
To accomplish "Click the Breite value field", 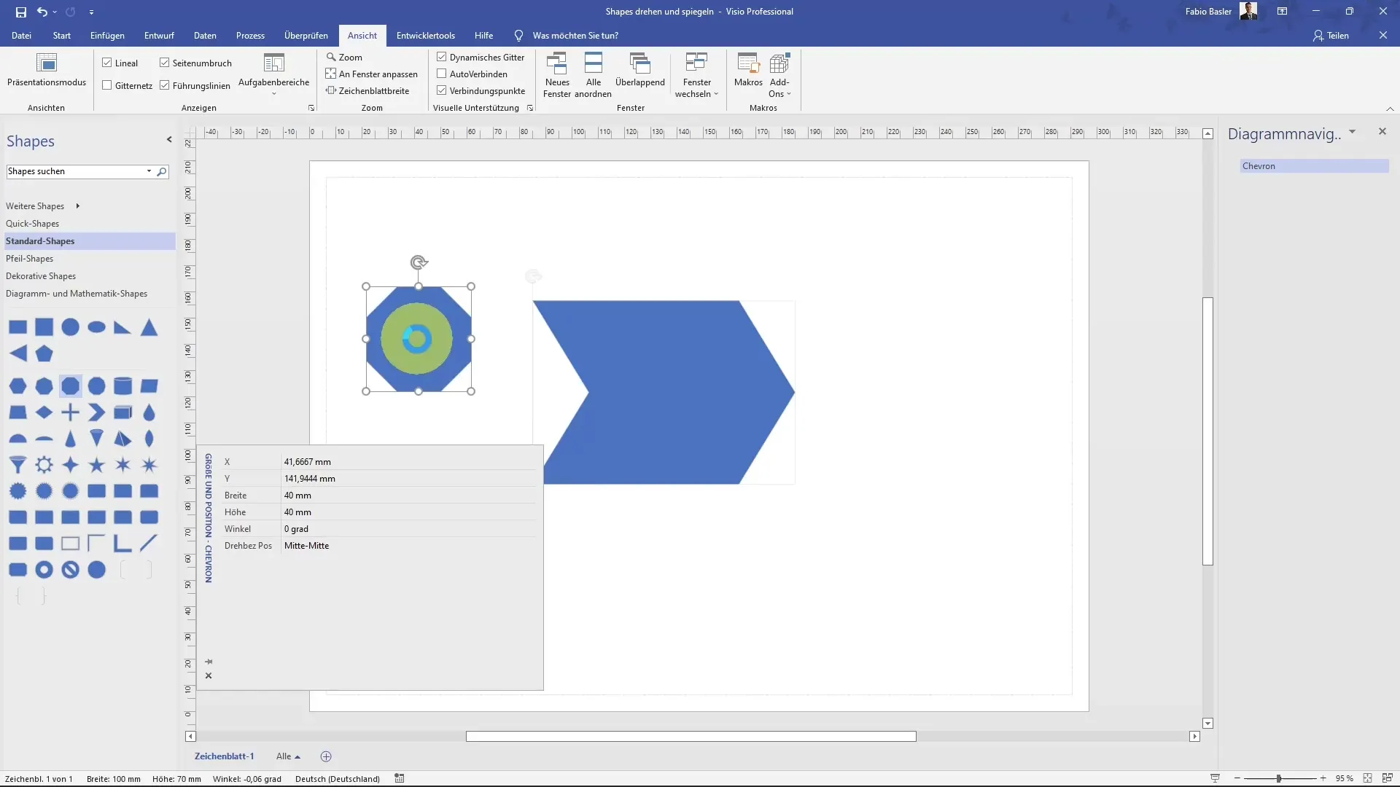I will [408, 496].
